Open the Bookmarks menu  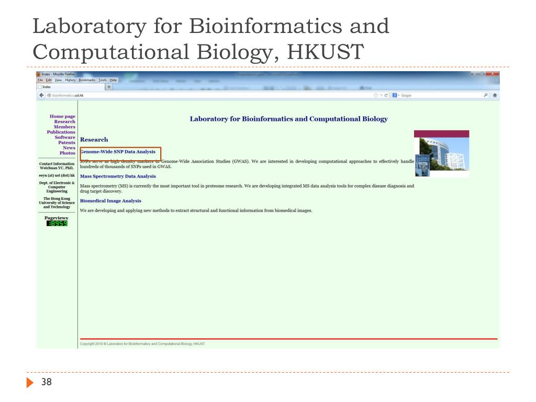tap(87, 80)
